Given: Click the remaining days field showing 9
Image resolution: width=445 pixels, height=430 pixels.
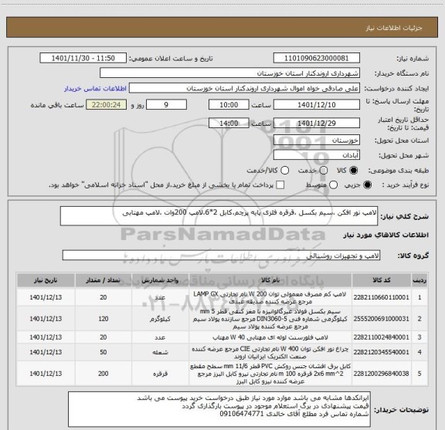Looking at the screenshot, I should point(166,105).
